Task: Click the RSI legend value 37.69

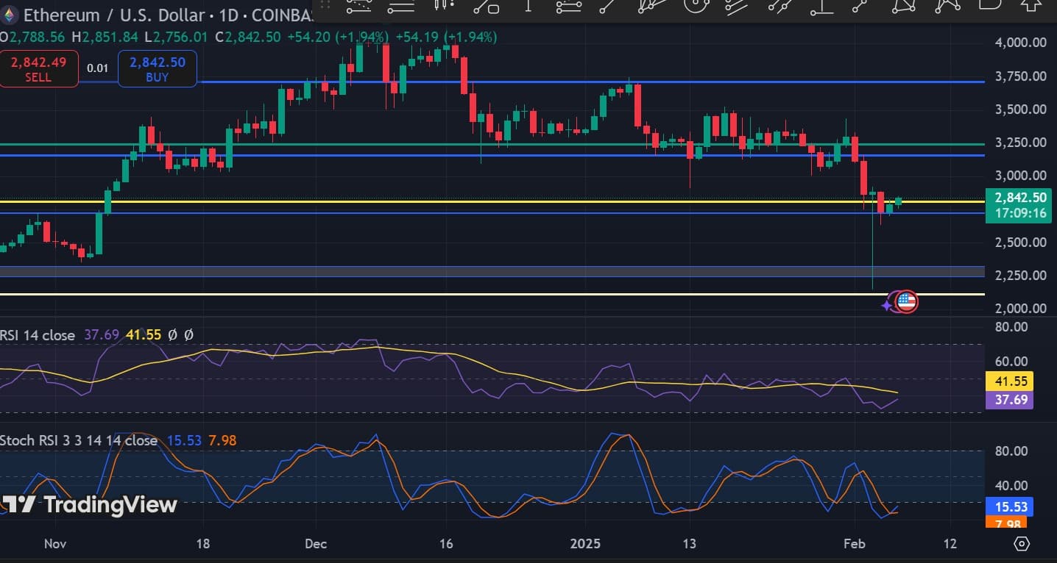Action: click(102, 335)
